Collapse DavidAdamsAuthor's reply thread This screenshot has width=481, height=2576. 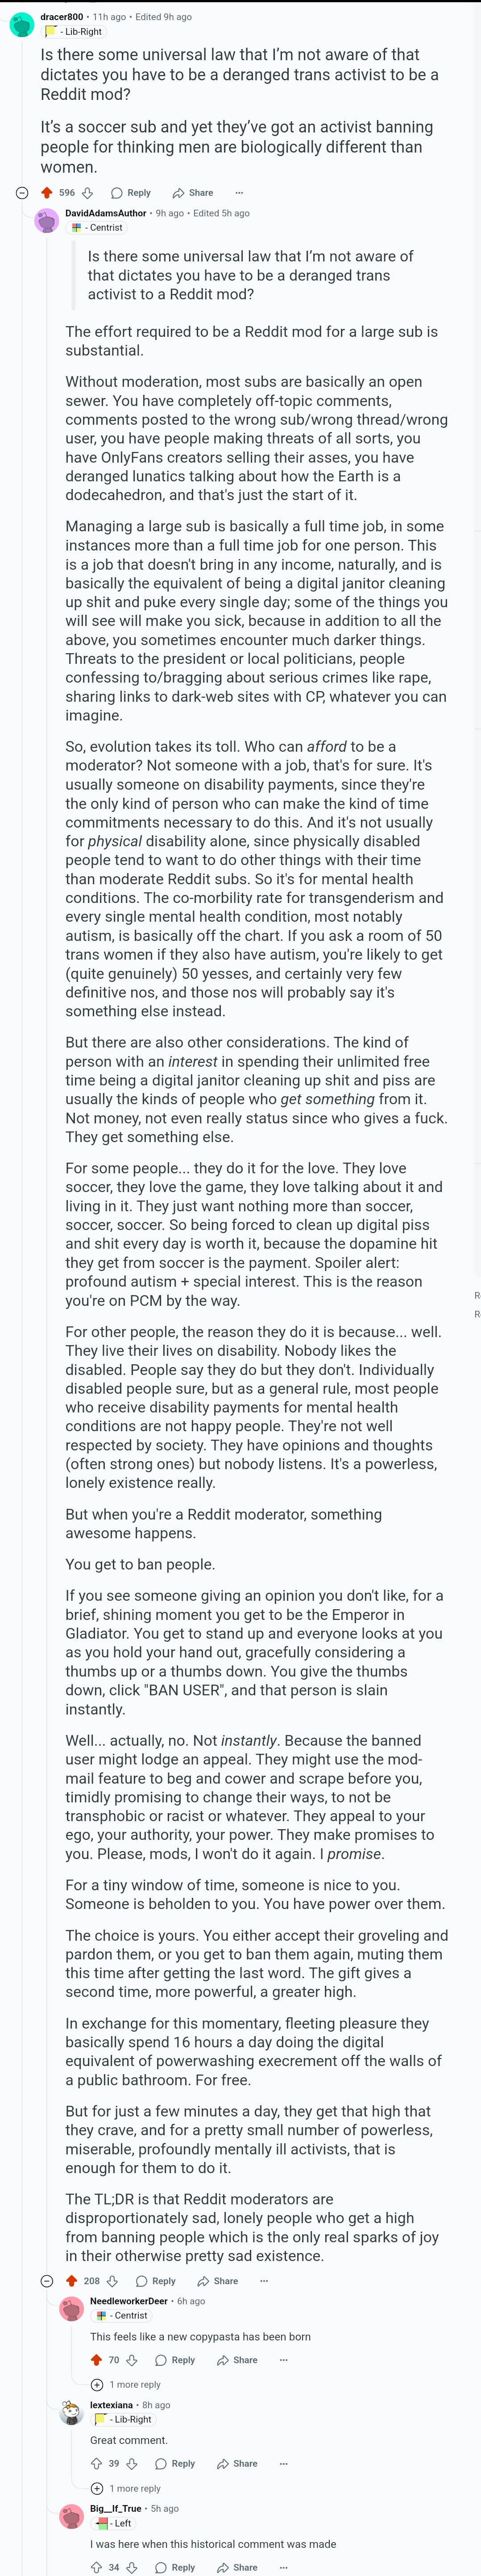tap(46, 2281)
